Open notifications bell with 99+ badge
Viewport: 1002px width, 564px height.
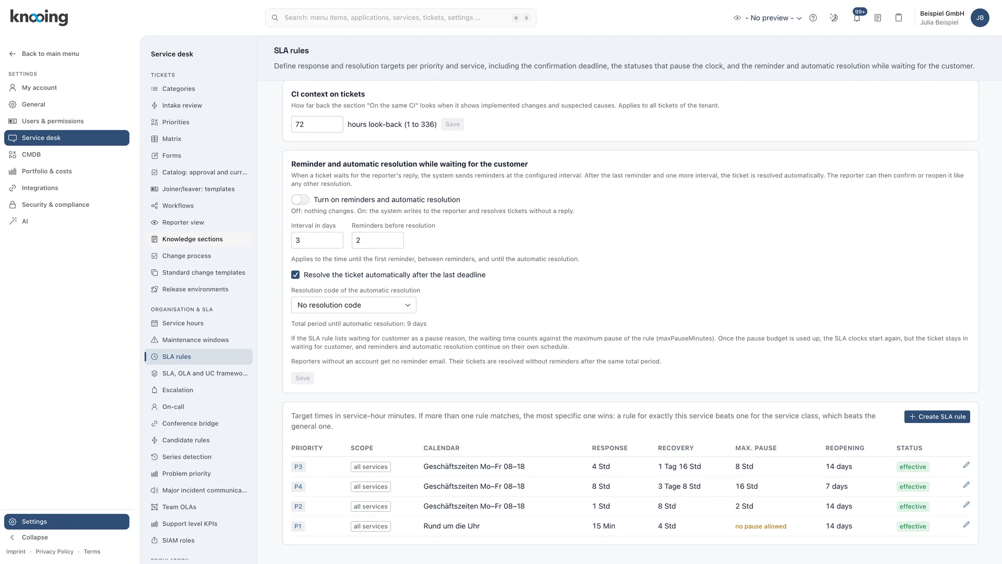coord(857,18)
